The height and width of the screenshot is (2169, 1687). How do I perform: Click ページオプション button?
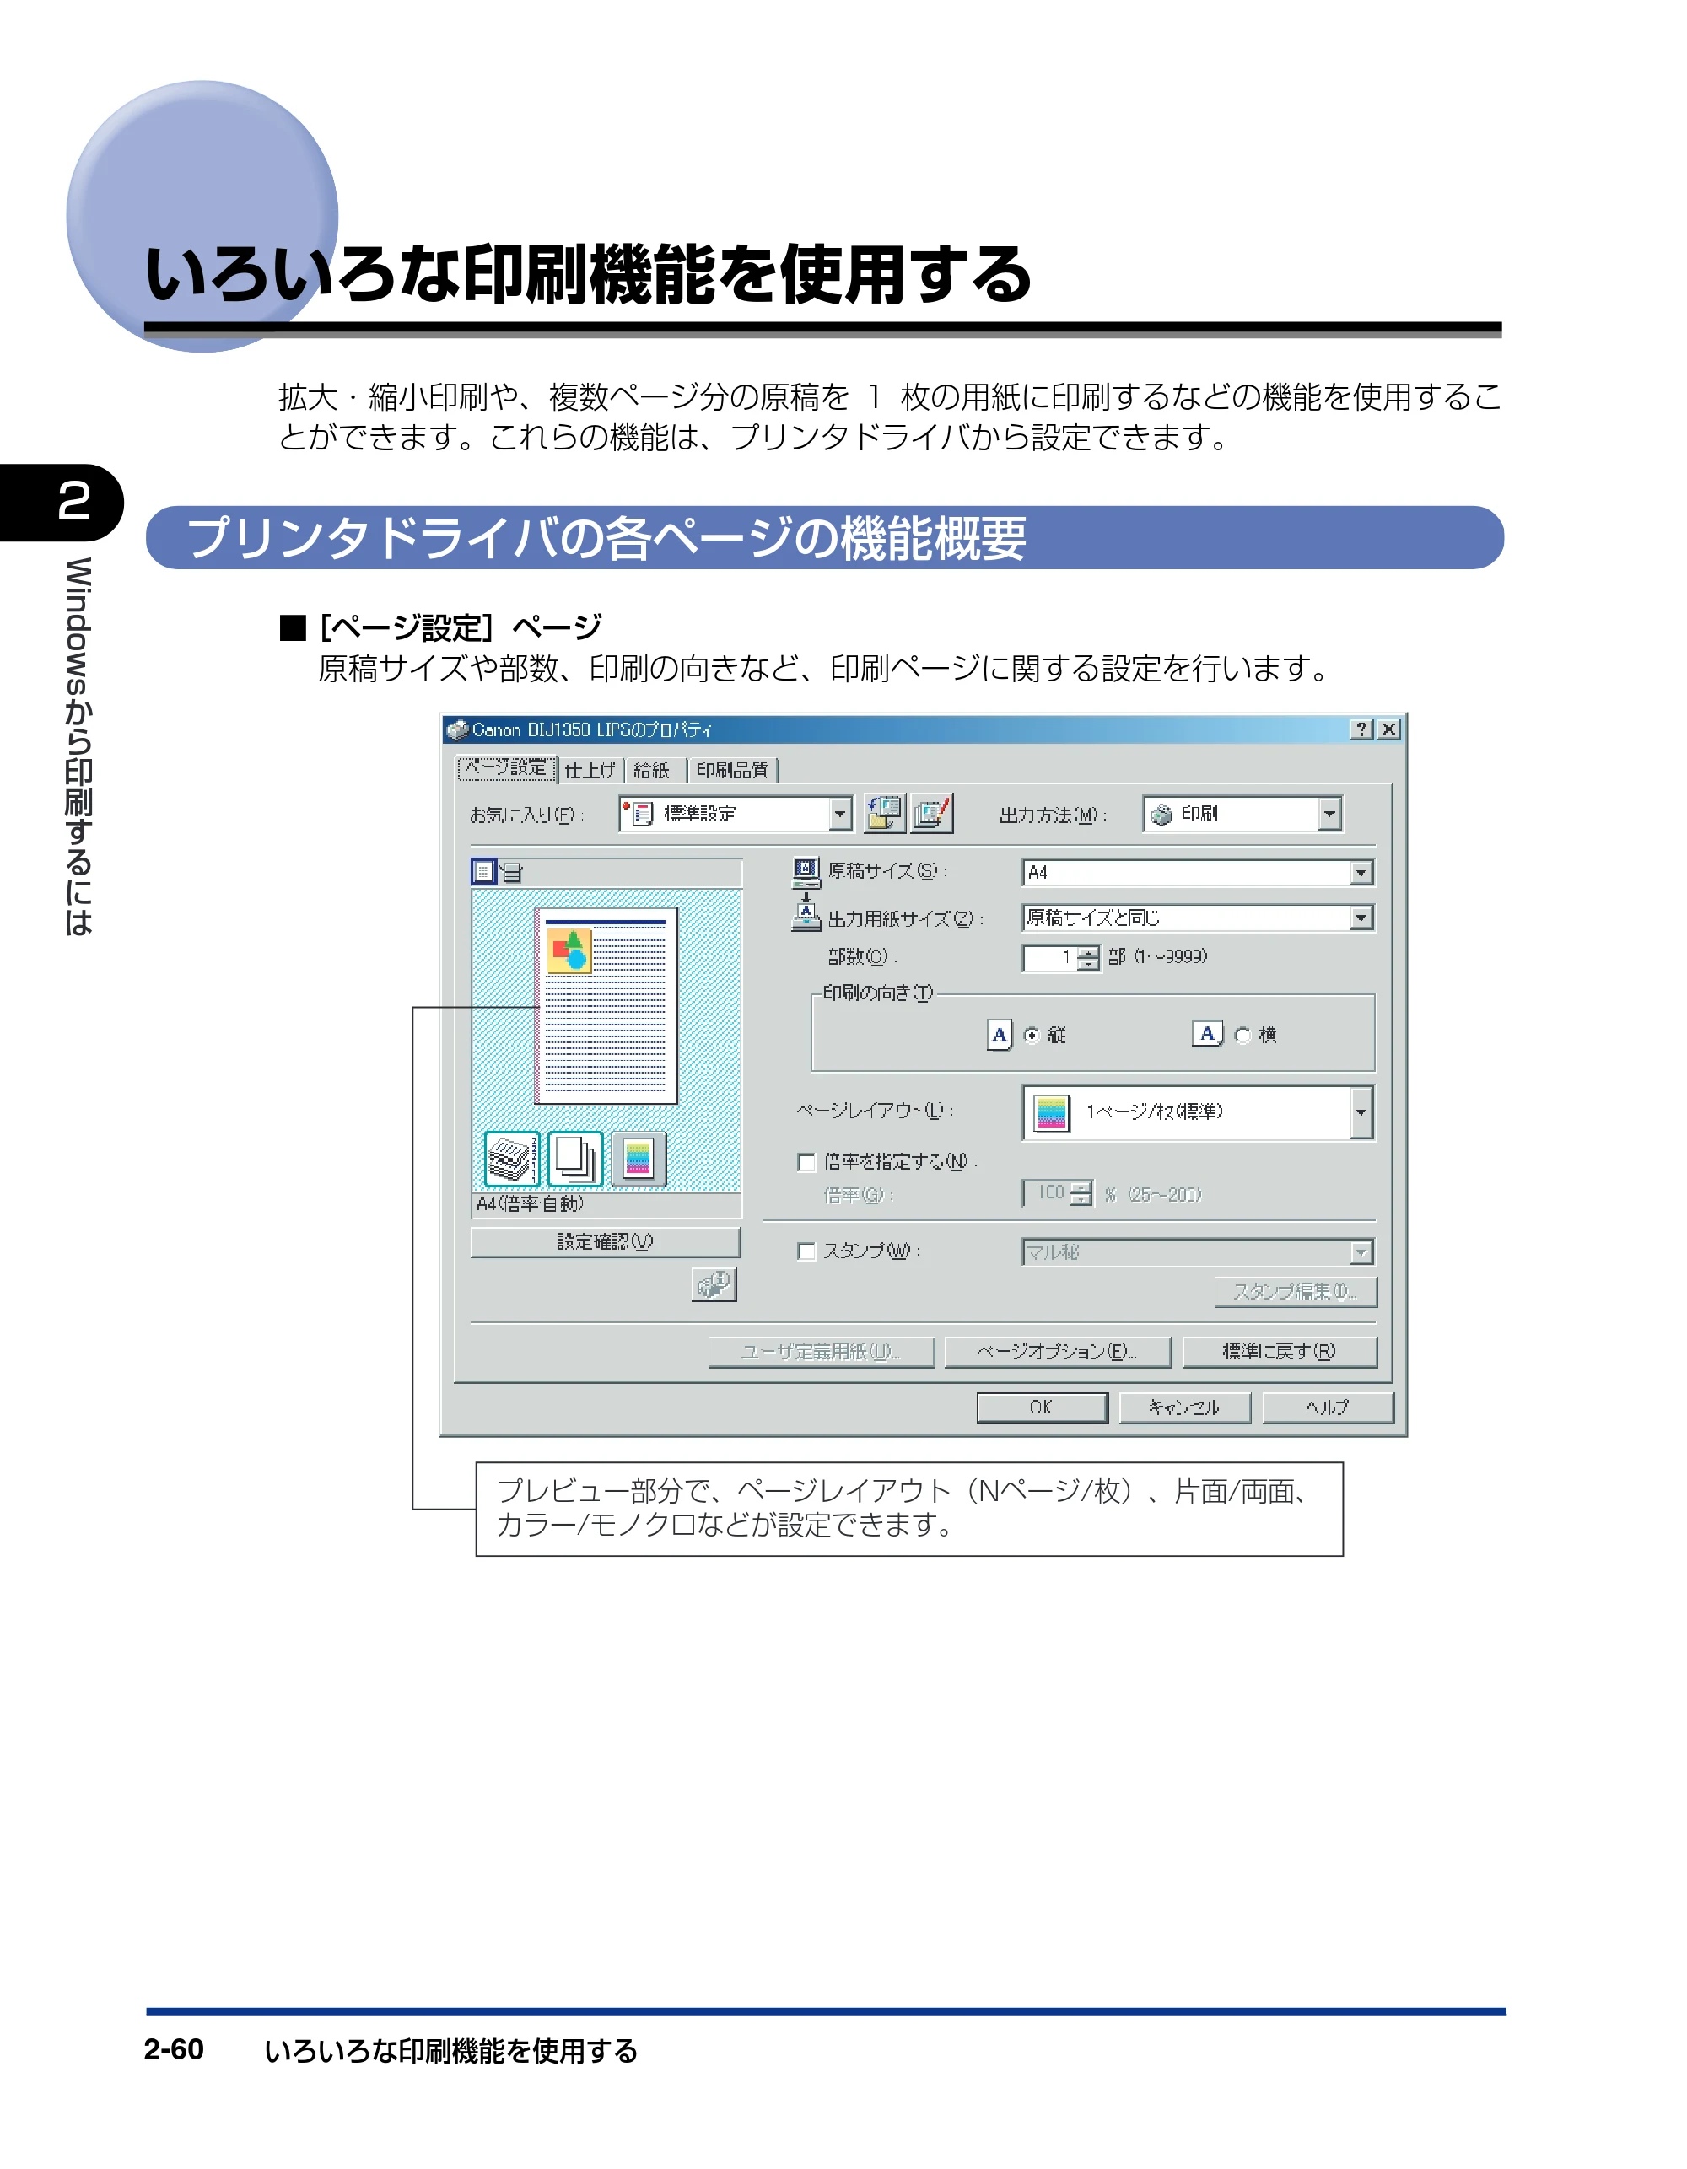click(1057, 1352)
